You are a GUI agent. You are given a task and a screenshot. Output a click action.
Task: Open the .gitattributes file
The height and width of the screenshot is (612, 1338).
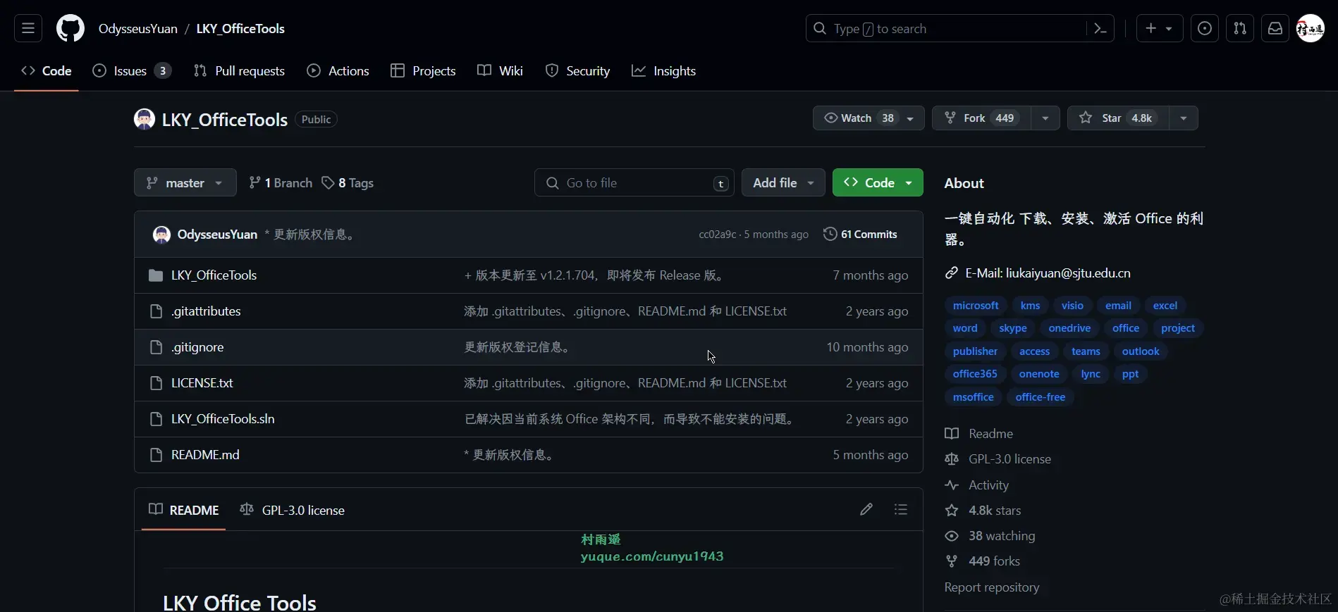[206, 311]
